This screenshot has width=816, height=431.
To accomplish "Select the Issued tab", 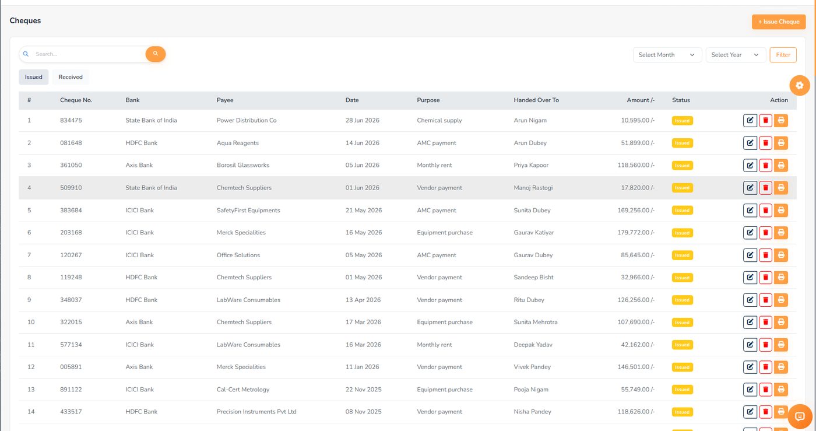I will pyautogui.click(x=34, y=77).
